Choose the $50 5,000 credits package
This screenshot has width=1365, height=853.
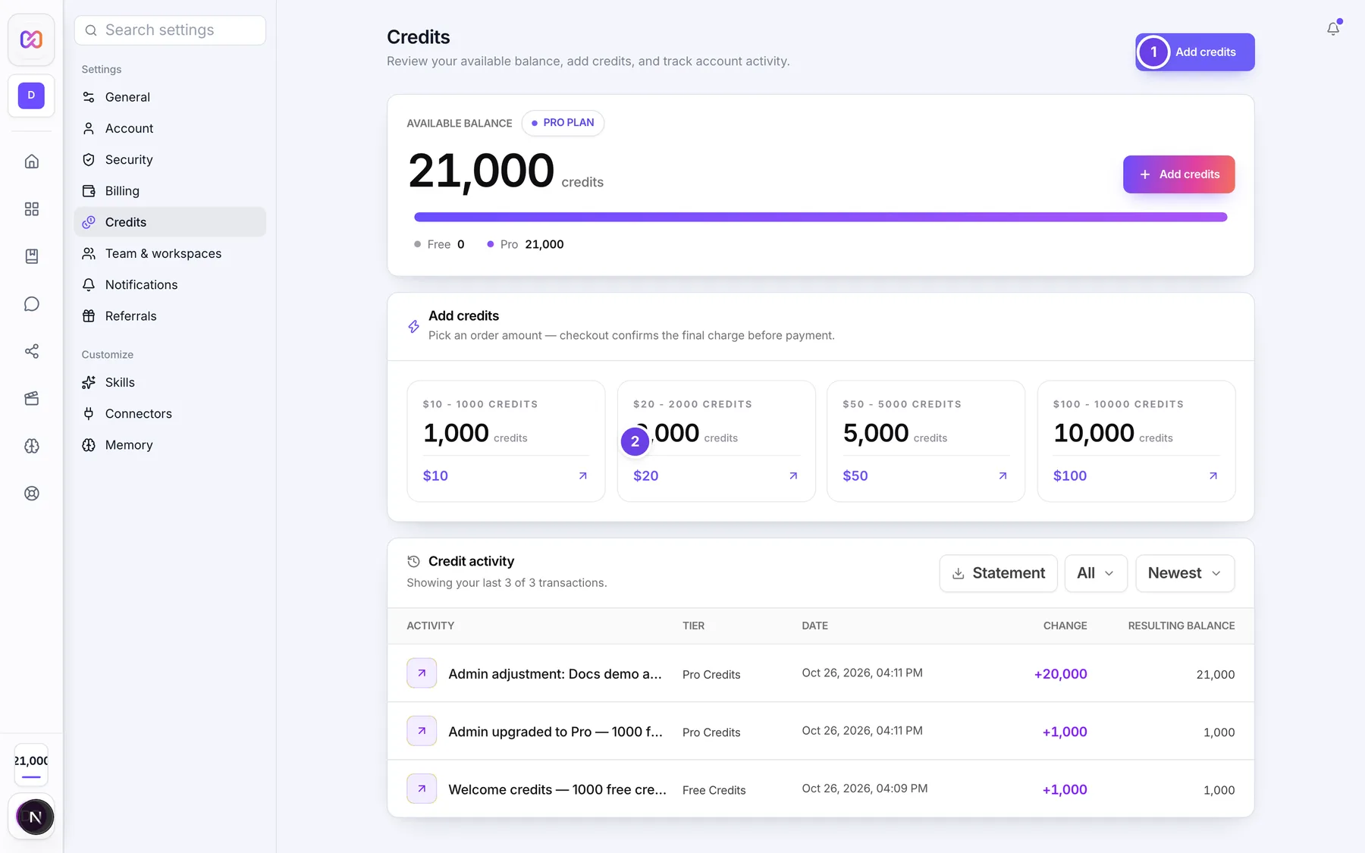click(925, 441)
